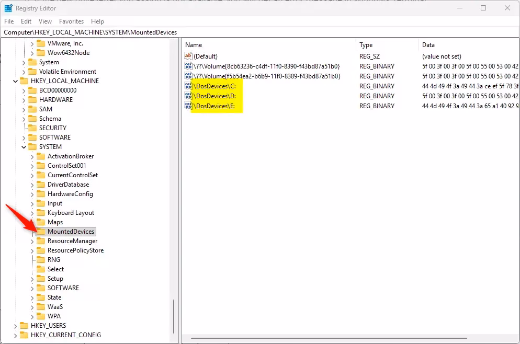This screenshot has height=344, width=520.
Task: Select the HKEY_CURRENT_CONFIG tree item
Action: click(x=66, y=335)
